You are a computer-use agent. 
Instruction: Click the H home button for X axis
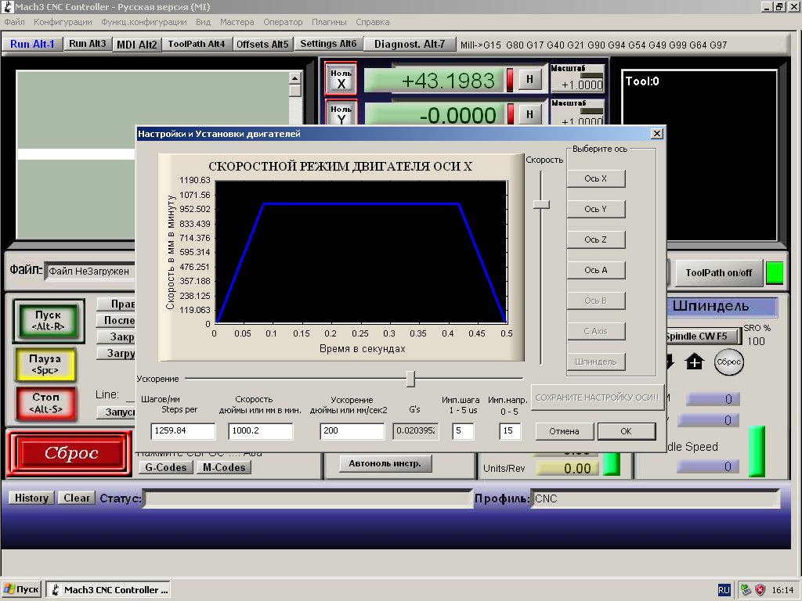point(529,79)
